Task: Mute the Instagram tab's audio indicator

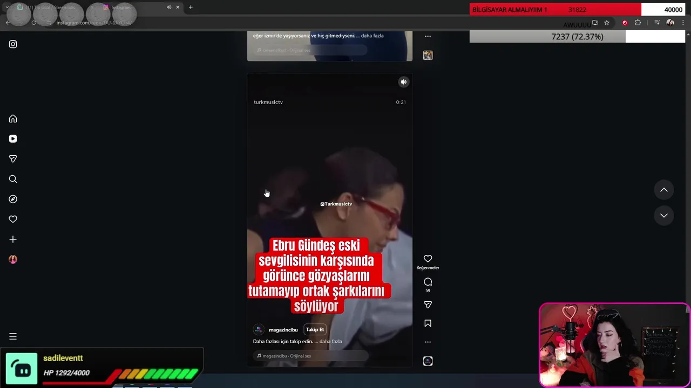Action: click(x=169, y=8)
